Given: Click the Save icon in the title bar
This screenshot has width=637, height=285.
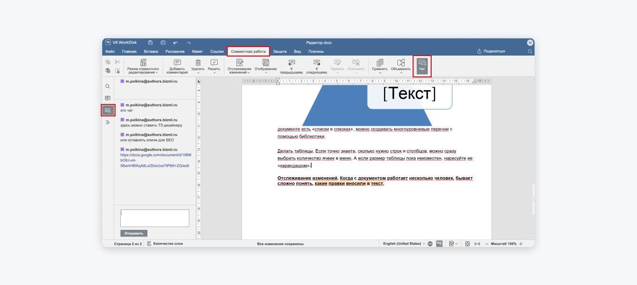Looking at the screenshot, I should coord(150,42).
